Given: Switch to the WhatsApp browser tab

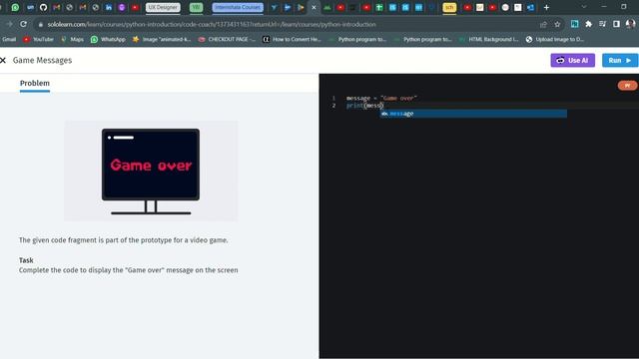Looking at the screenshot, I should (15, 7).
